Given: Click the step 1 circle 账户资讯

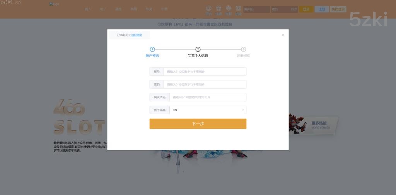Looking at the screenshot, I should coord(152,49).
